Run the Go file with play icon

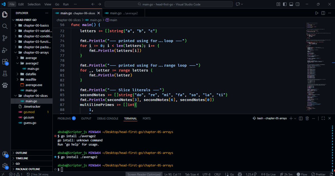coord(317,13)
